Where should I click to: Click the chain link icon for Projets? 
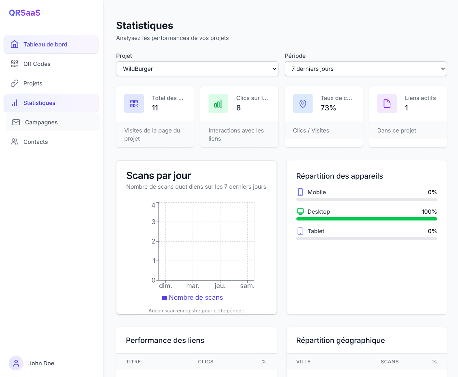click(x=14, y=83)
